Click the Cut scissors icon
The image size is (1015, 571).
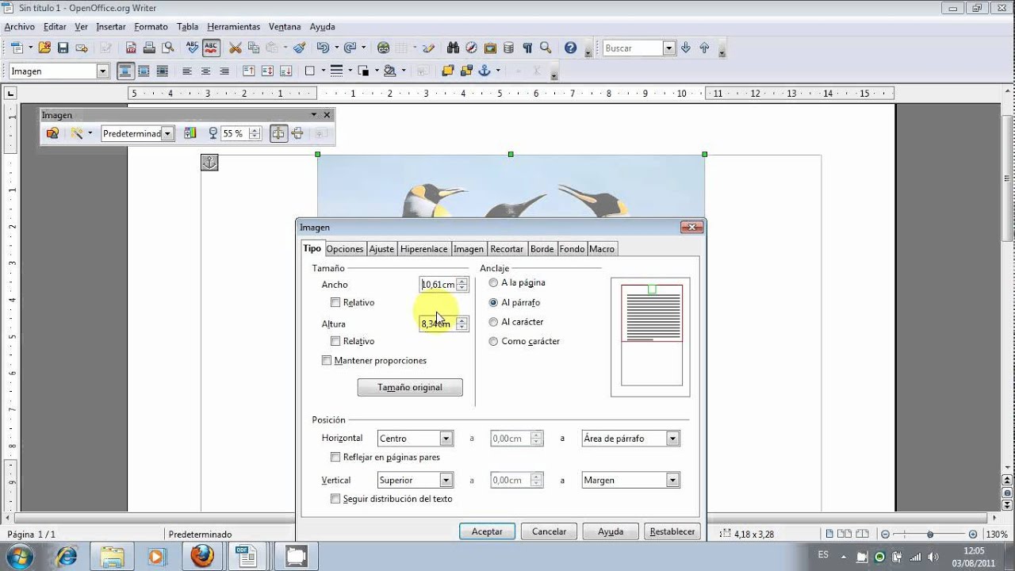click(x=235, y=48)
